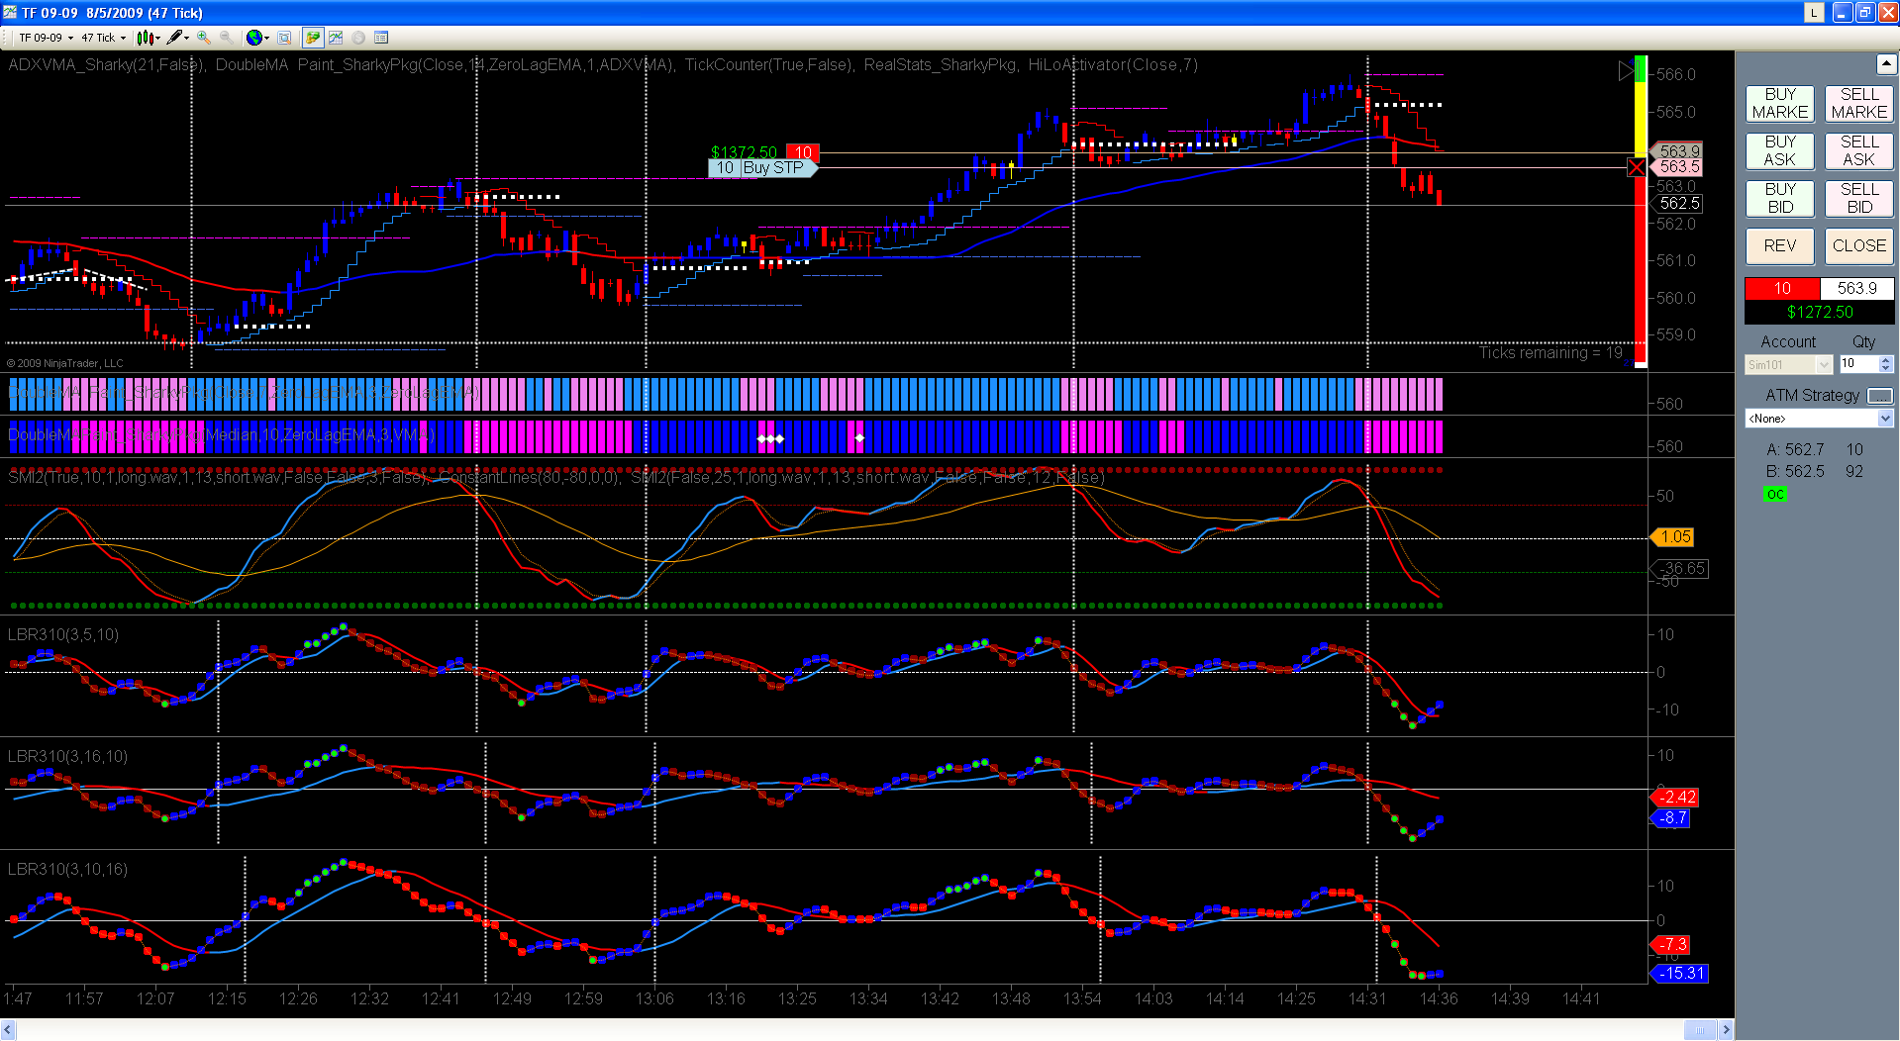Image resolution: width=1900 pixels, height=1041 pixels.
Task: Expand the 47 Tick interval dropdown
Action: click(104, 38)
